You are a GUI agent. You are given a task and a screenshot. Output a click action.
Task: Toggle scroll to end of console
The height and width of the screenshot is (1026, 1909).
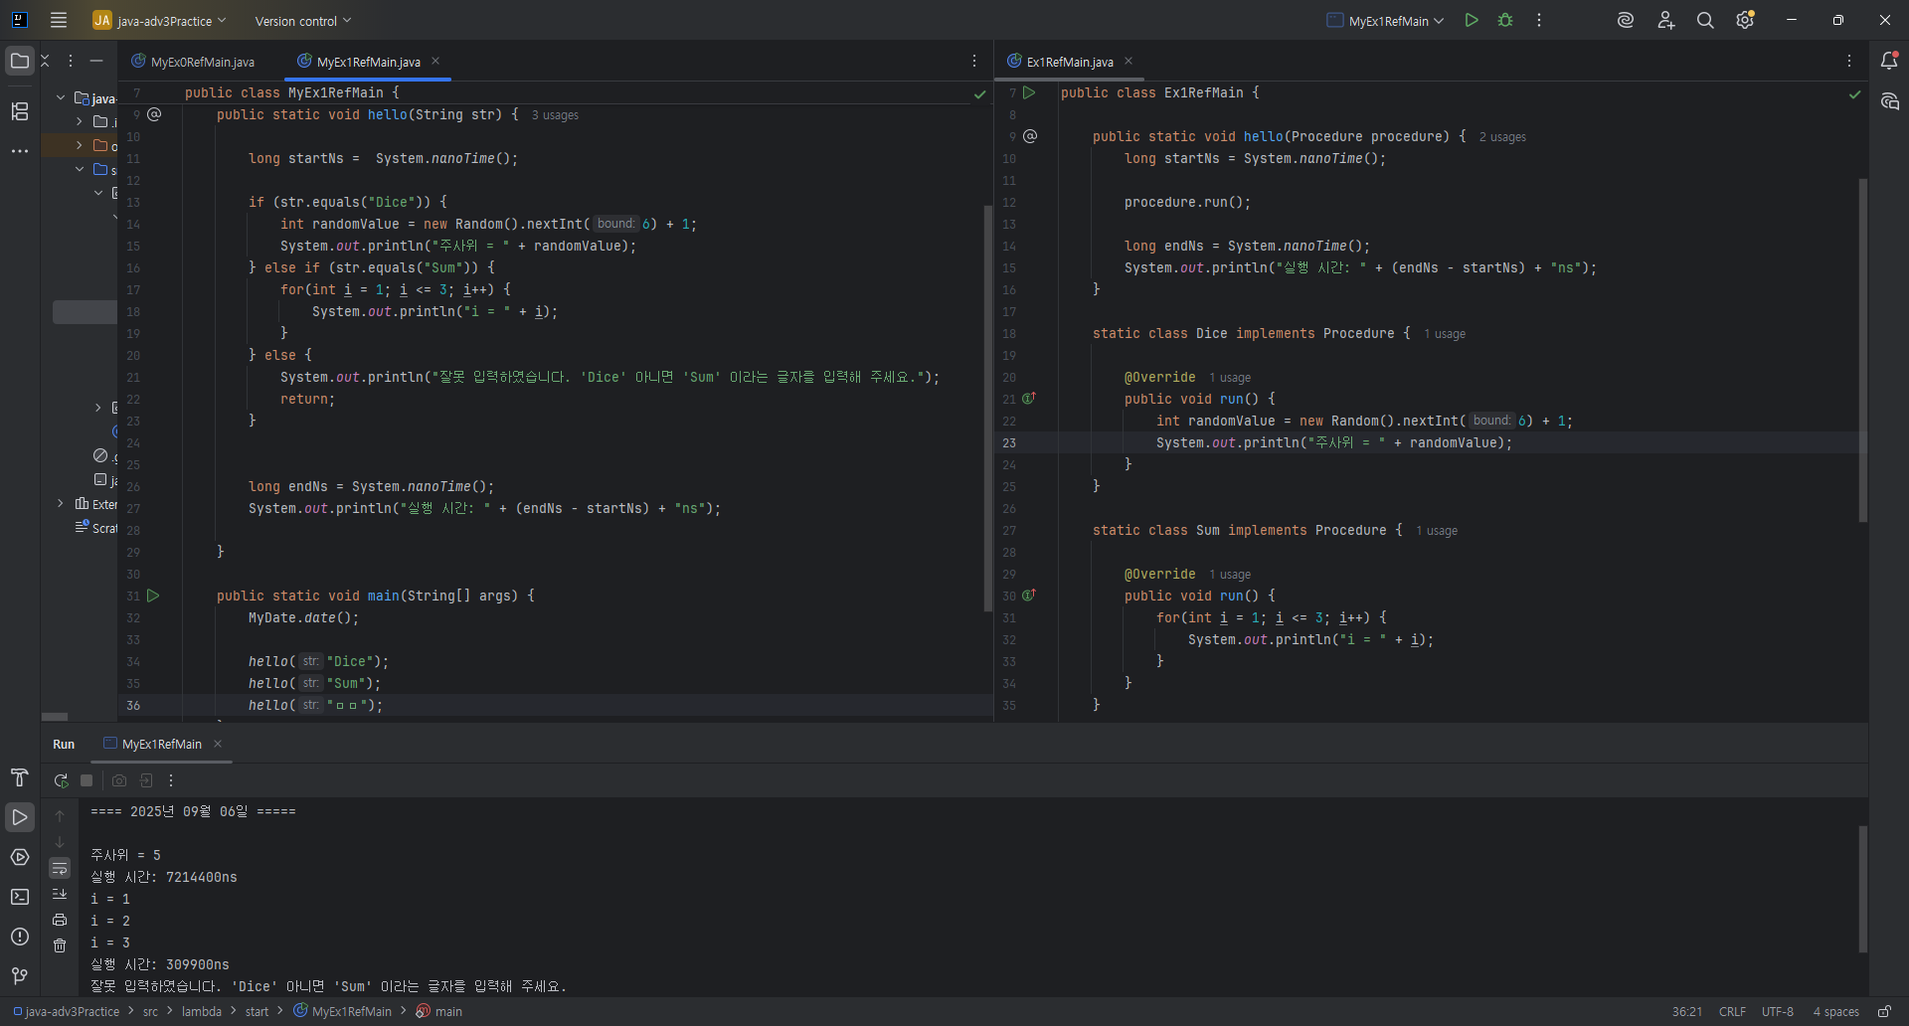point(60,894)
